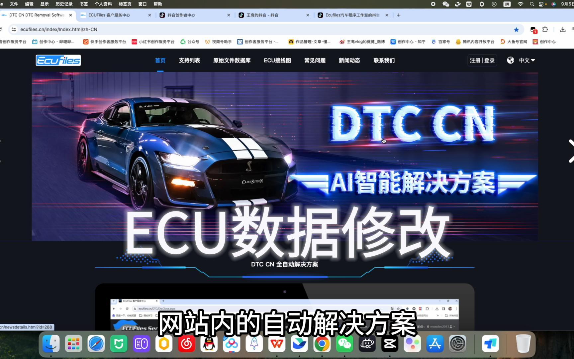Open the 历史记录 menu in the menu bar

click(x=64, y=4)
